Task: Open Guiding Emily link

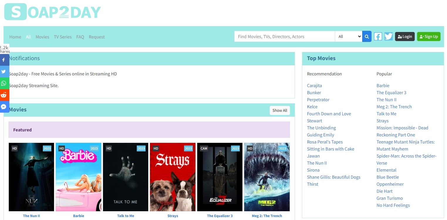Action: click(321, 135)
